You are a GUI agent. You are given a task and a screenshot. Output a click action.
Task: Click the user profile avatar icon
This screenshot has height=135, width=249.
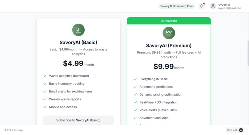pos(213,6)
